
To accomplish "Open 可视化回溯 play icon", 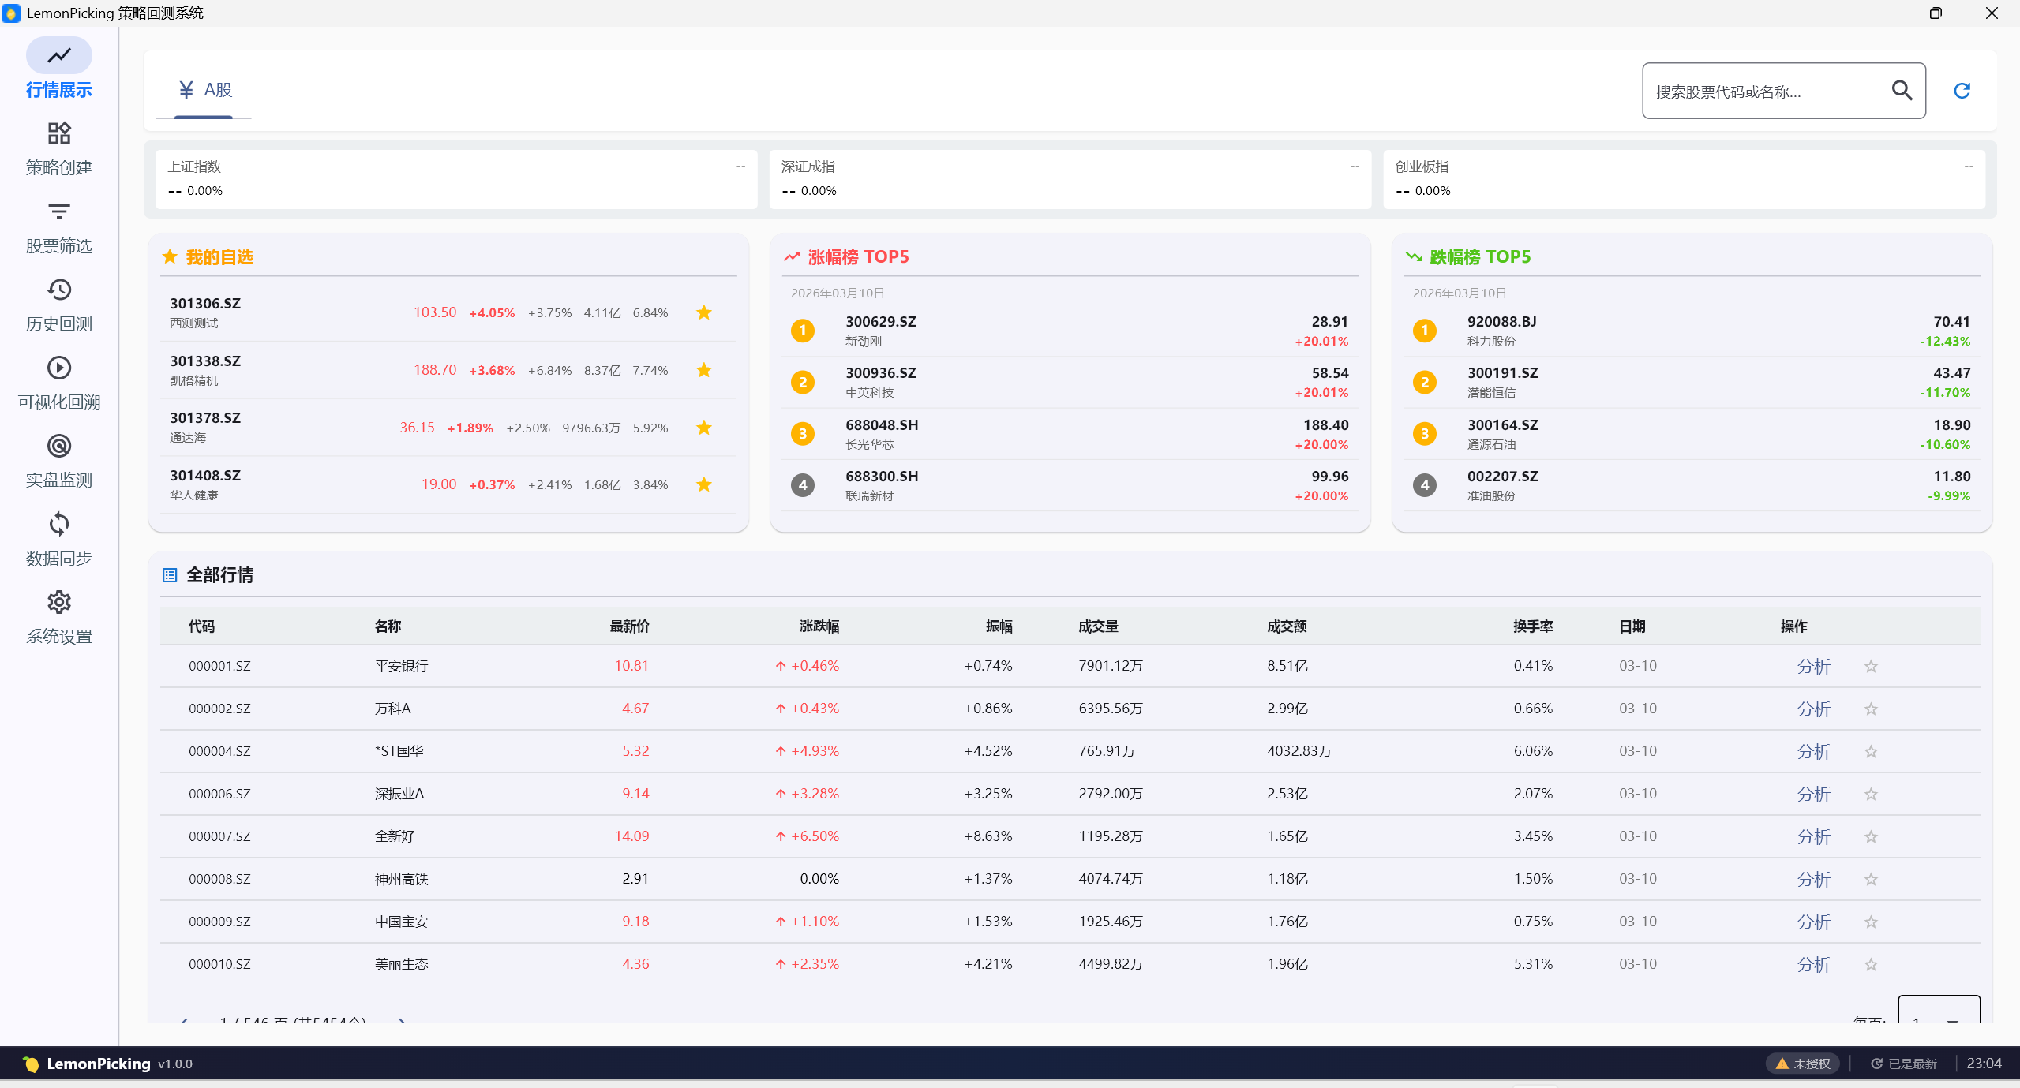I will point(58,368).
